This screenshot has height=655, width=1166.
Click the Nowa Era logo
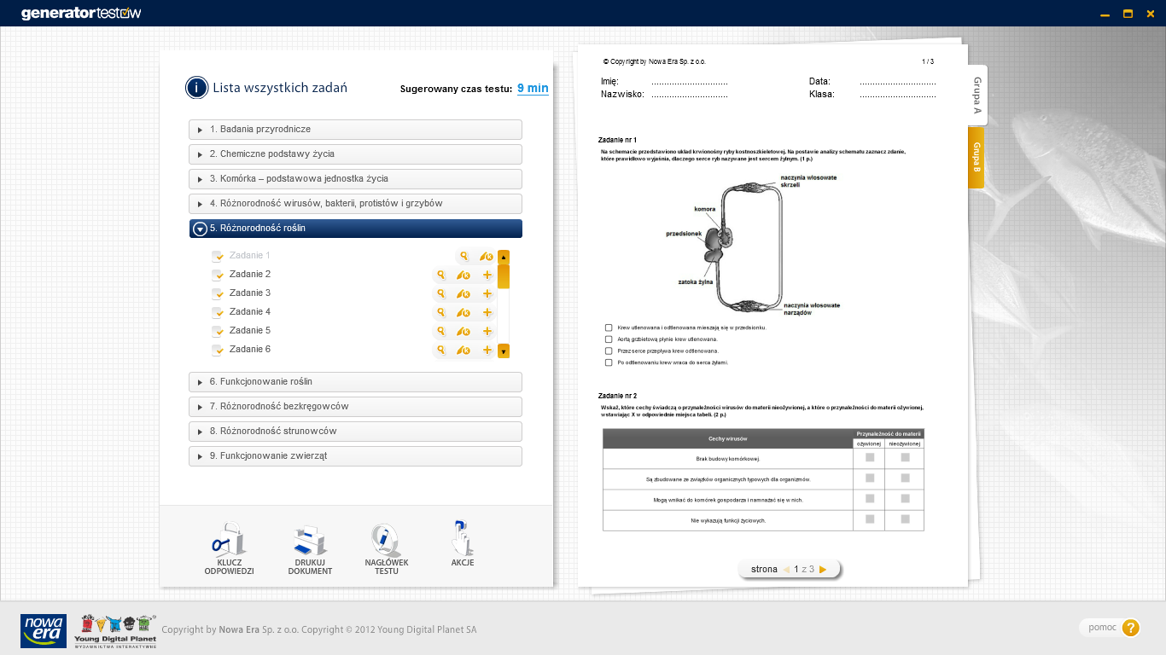(44, 631)
